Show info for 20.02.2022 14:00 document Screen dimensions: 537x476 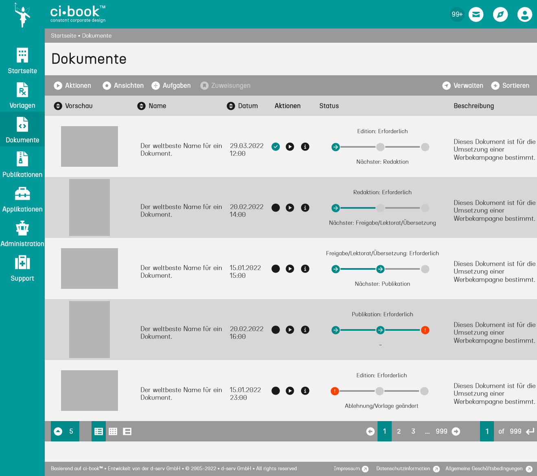click(x=305, y=207)
